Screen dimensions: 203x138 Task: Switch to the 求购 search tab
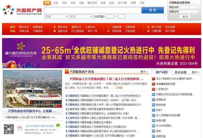pos(64,3)
